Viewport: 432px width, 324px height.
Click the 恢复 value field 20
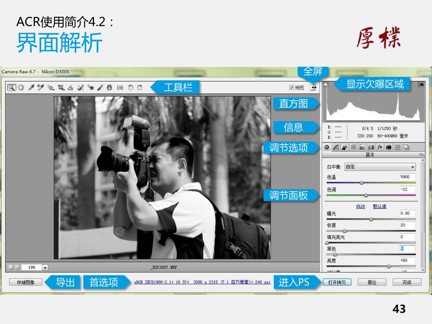click(407, 225)
